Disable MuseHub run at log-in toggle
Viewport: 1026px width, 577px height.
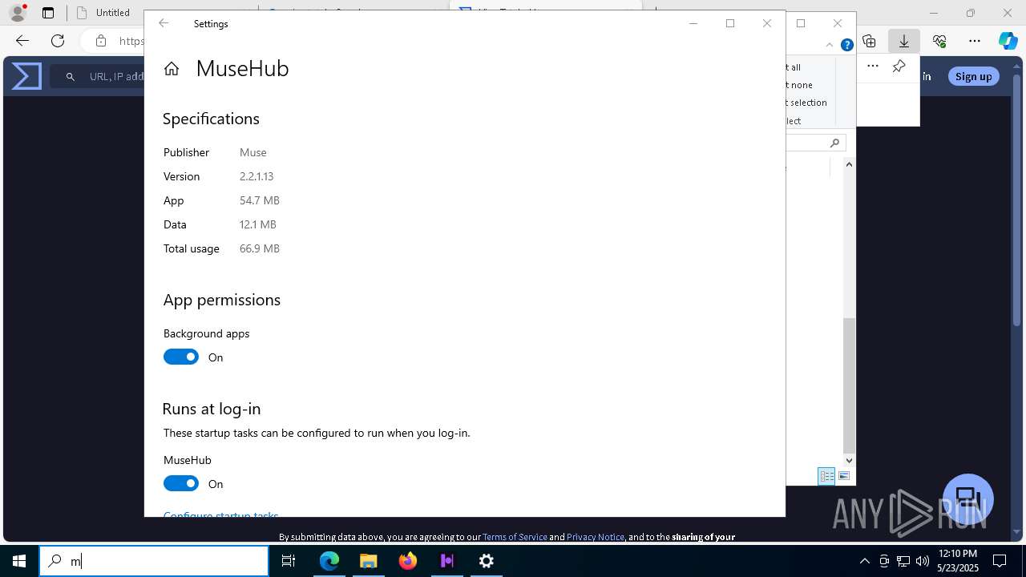coord(181,484)
